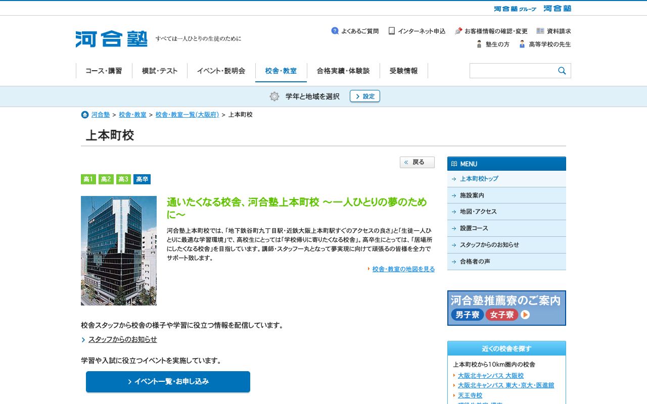647x404 pixels.
Task: Select the 校舎・教室 tab
Action: pyautogui.click(x=281, y=71)
